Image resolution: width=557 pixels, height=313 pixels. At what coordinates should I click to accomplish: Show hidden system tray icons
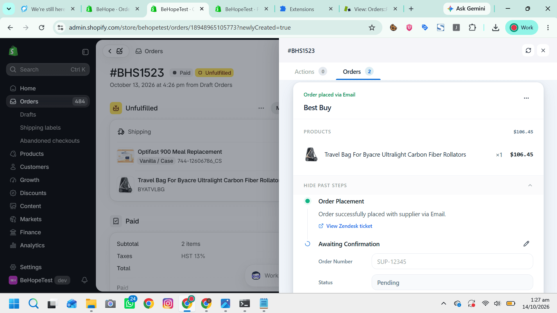(x=443, y=303)
